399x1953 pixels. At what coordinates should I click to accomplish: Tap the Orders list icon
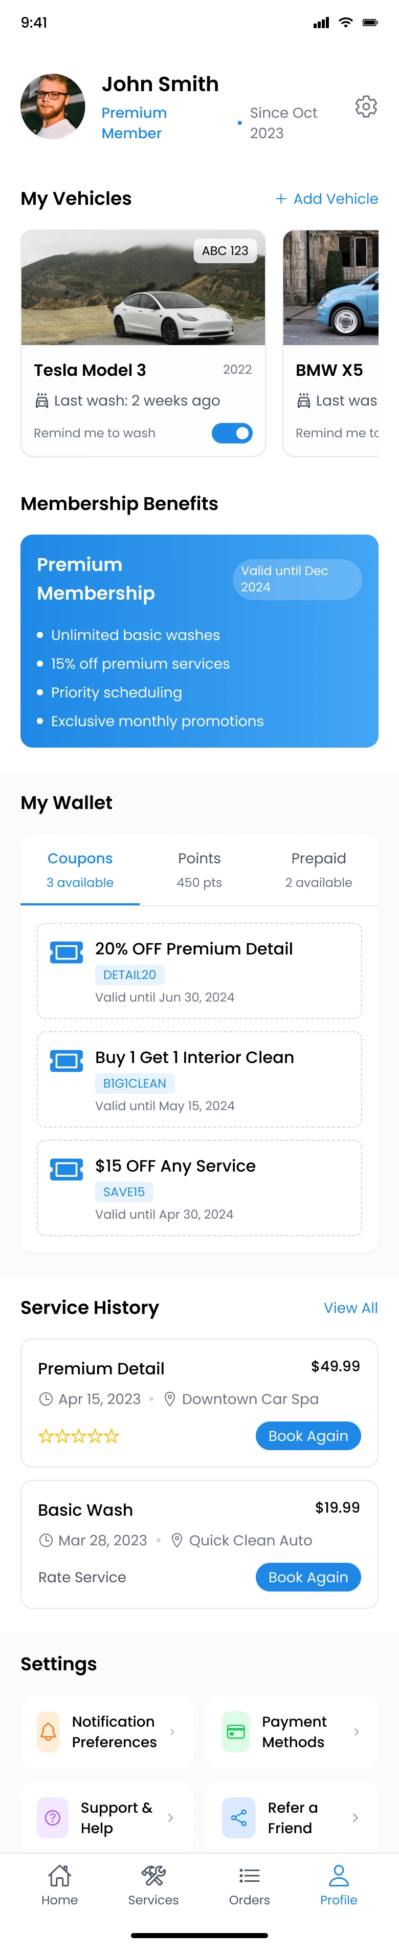point(249,1875)
